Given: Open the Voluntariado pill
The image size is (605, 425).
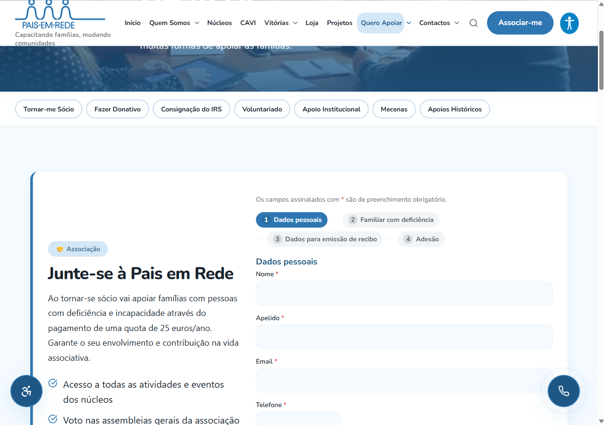Looking at the screenshot, I should tap(262, 109).
